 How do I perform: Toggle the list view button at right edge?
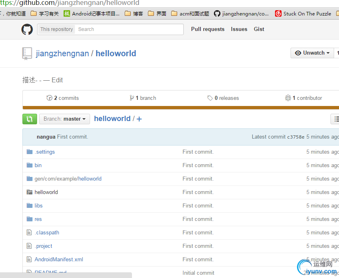(335, 119)
